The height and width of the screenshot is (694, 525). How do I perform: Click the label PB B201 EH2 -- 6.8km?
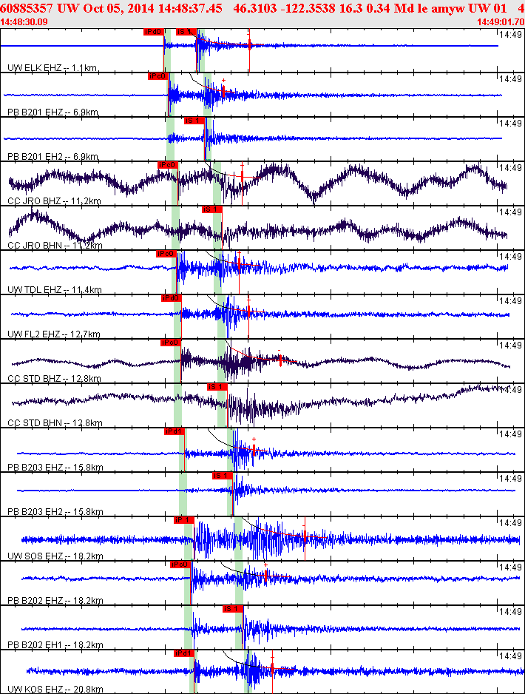pyautogui.click(x=53, y=157)
